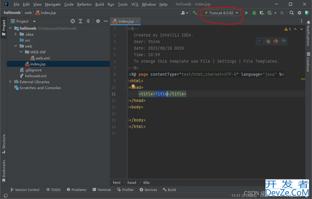312x199 pixels.
Task: Open Project panel options gear
Action: coord(98,21)
